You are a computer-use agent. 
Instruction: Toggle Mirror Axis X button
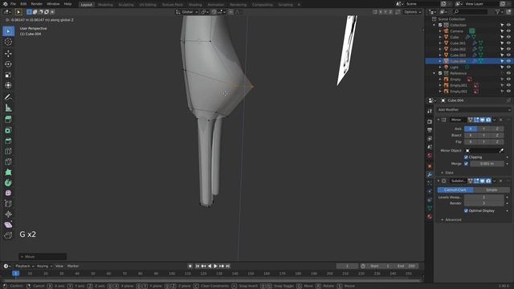(x=471, y=128)
